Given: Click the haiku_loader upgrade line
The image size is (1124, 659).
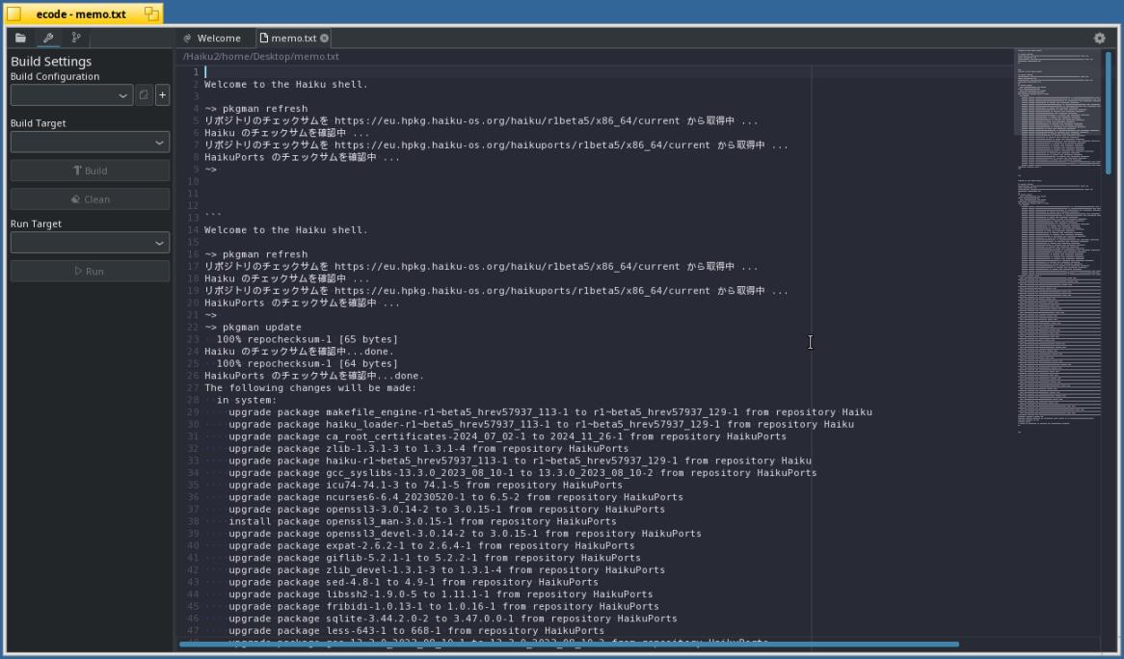Looking at the screenshot, I should 541,425.
